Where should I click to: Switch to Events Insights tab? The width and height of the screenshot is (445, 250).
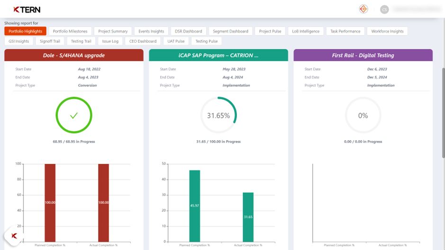tap(151, 31)
